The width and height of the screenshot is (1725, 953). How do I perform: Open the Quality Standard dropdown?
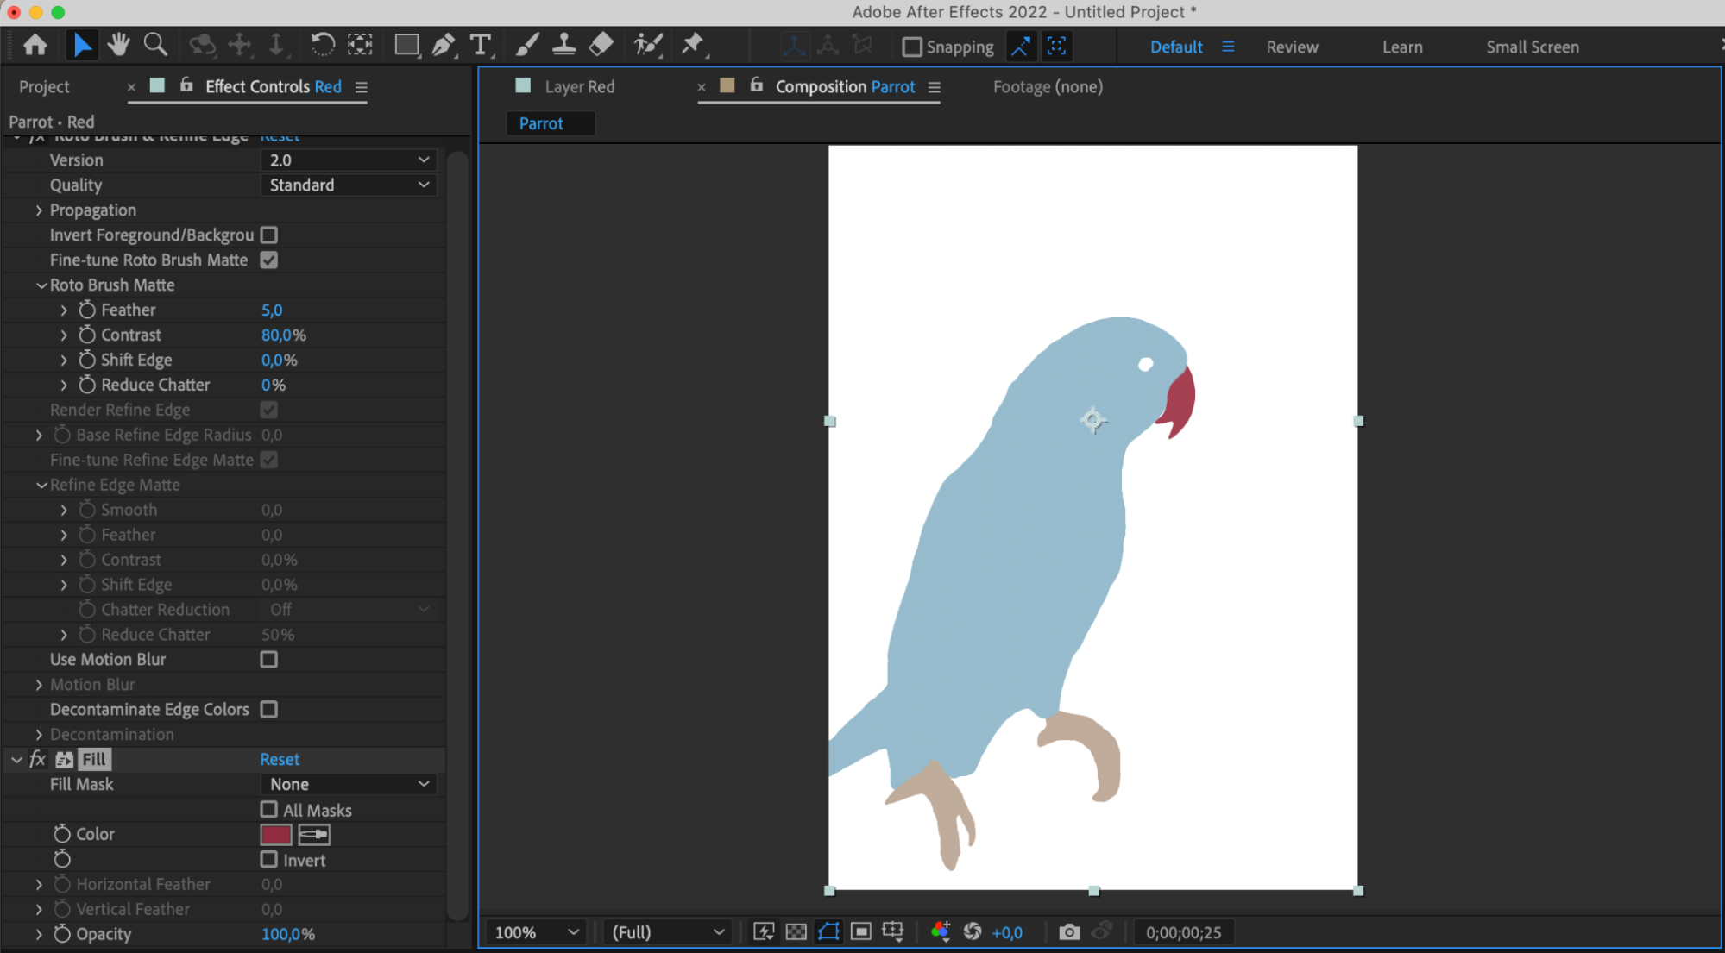pyautogui.click(x=349, y=185)
